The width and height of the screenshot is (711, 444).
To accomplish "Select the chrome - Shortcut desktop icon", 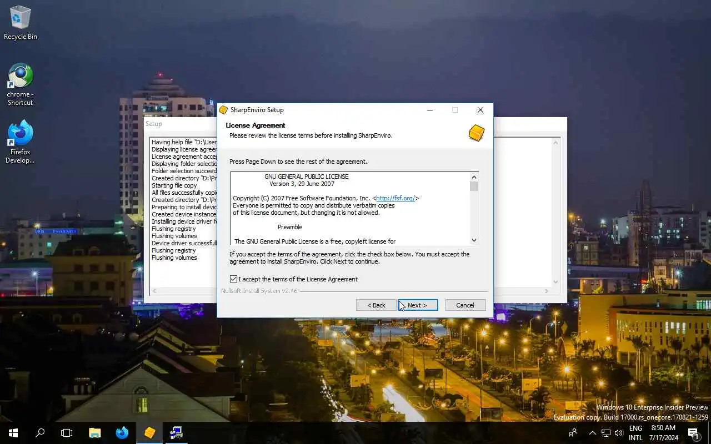I will [x=21, y=84].
